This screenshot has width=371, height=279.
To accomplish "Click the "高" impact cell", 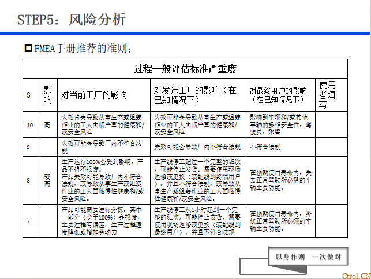I will [47, 125].
